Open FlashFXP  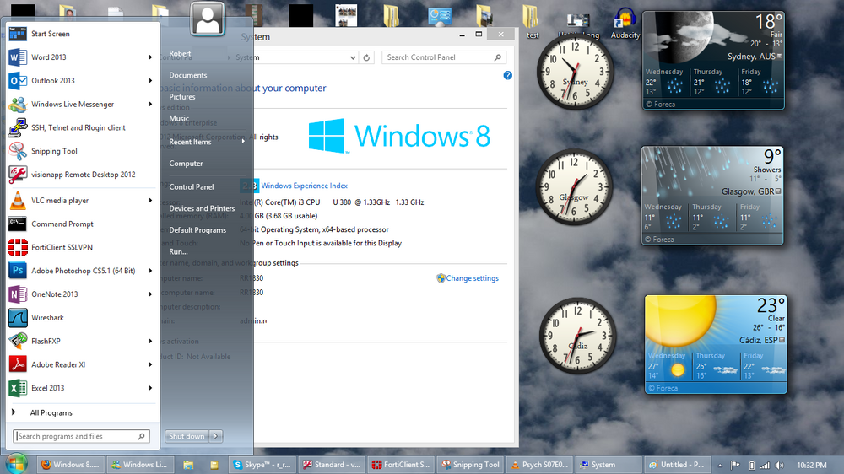[x=81, y=341]
